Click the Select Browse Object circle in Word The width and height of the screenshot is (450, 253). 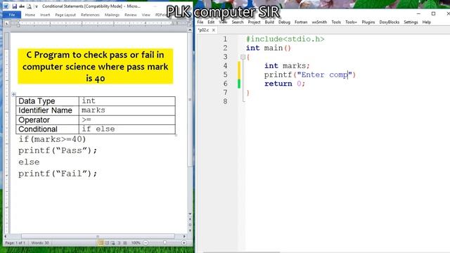click(190, 225)
